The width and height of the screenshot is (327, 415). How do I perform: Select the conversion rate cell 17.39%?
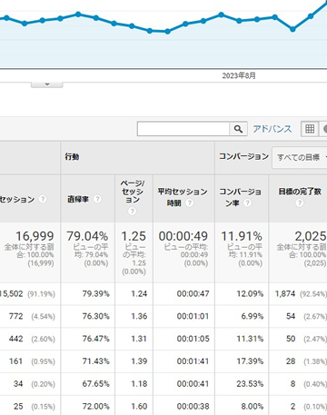point(250,361)
